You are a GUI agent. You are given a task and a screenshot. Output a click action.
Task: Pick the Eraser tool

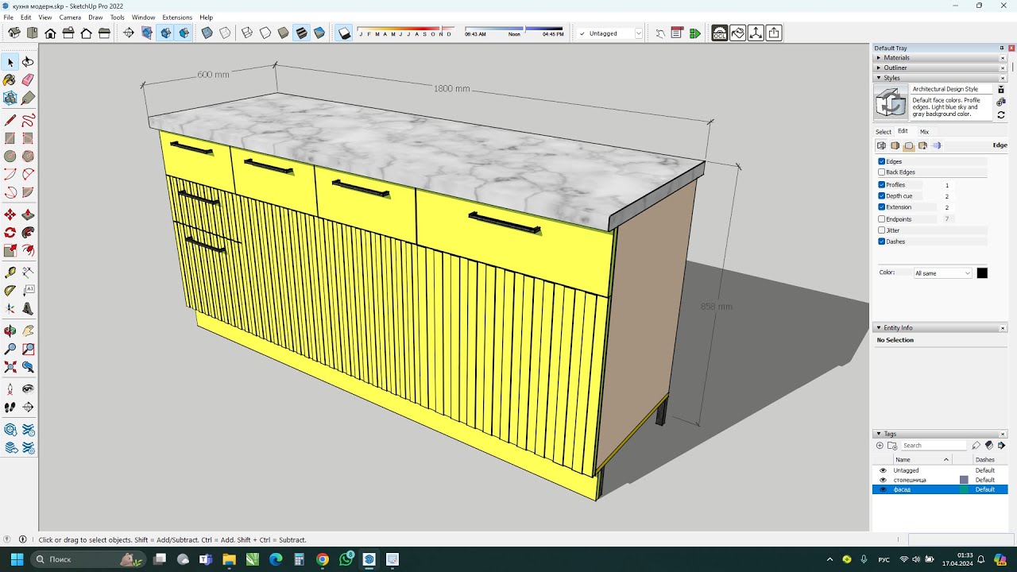(x=28, y=79)
